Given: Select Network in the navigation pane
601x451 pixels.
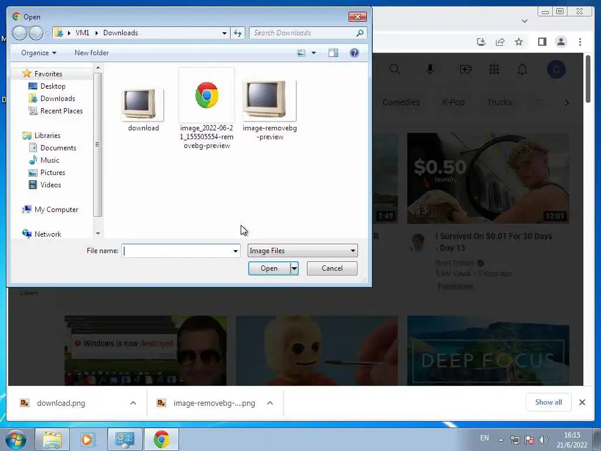Looking at the screenshot, I should 48,234.
